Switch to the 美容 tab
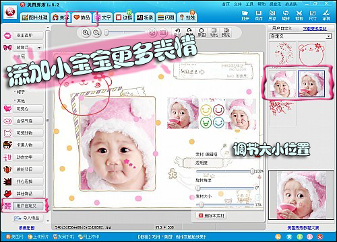This screenshot has width=337, height=242. (x=61, y=17)
